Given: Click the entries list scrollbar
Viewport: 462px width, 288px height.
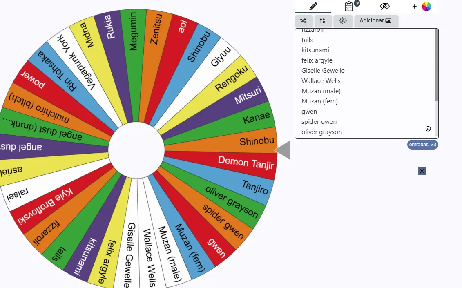Looking at the screenshot, I should pos(437,65).
